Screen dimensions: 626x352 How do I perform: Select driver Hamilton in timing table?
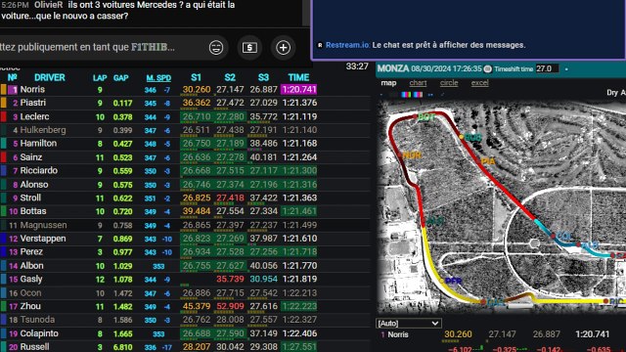click(38, 144)
